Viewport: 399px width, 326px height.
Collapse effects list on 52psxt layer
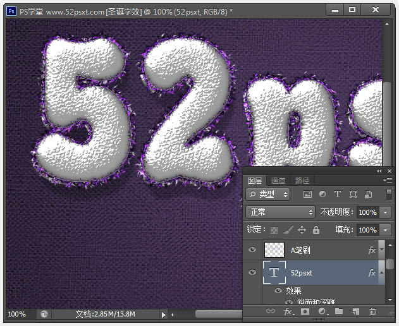(381, 272)
